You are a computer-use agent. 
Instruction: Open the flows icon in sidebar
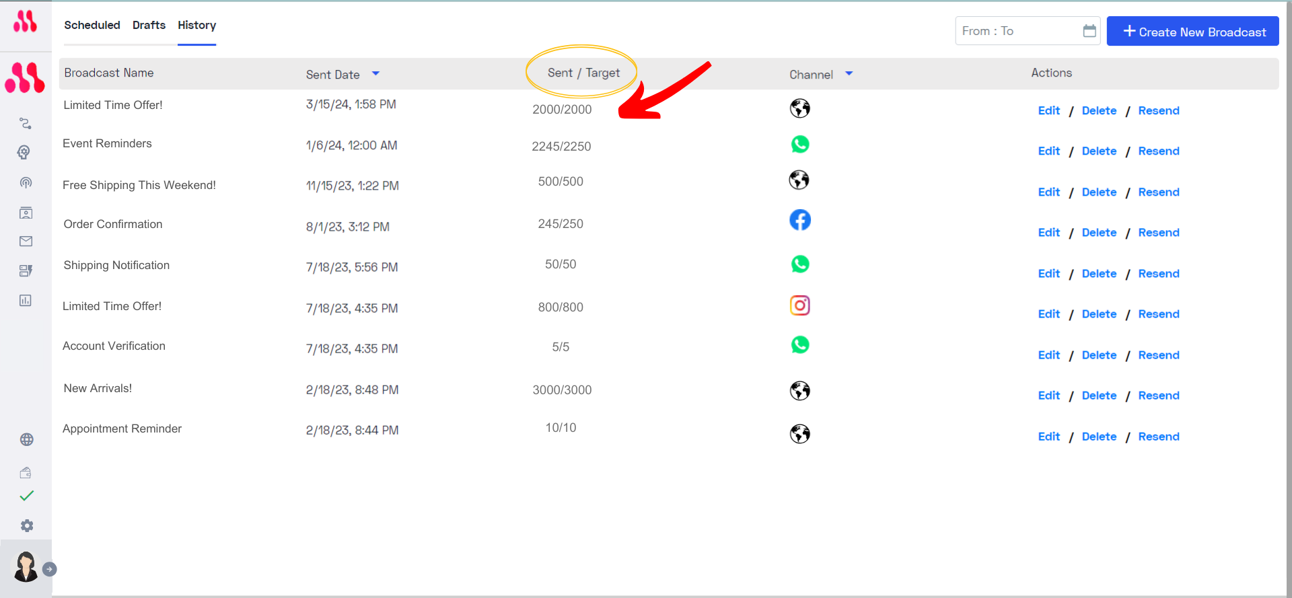[26, 123]
